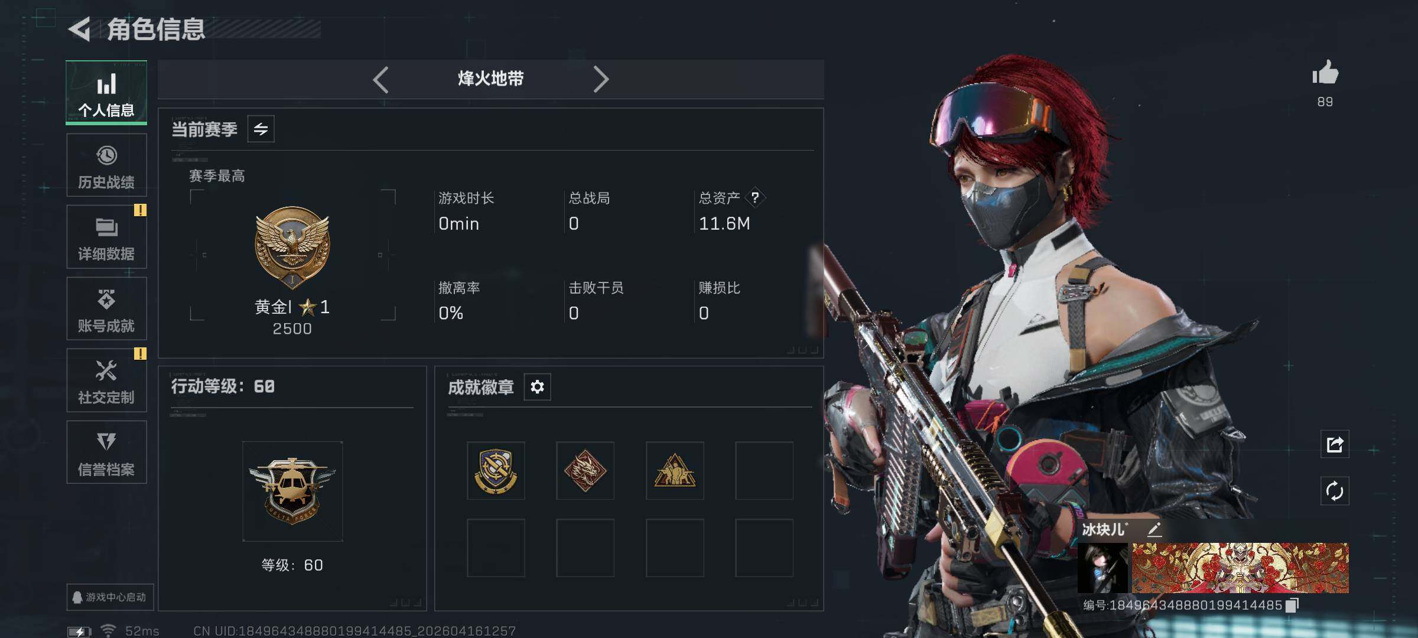Select the dragon achievement badge
The image size is (1418, 638).
585,471
